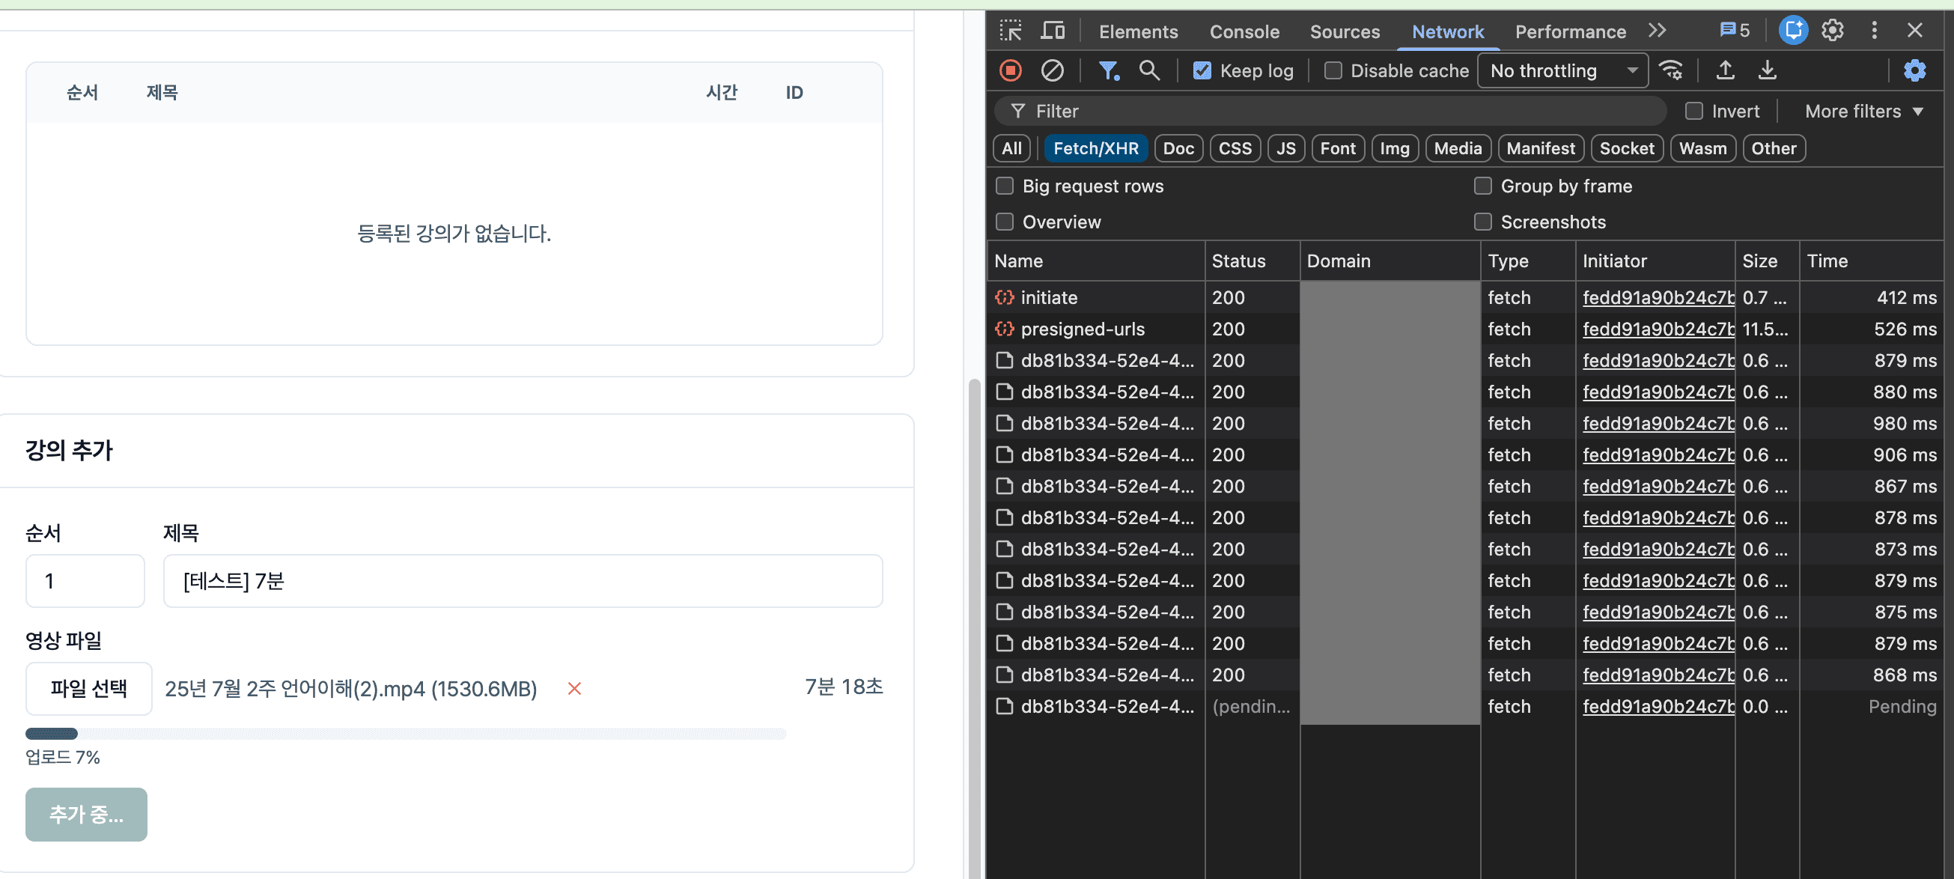Filter requests by Img type
The width and height of the screenshot is (1954, 879).
click(x=1394, y=149)
